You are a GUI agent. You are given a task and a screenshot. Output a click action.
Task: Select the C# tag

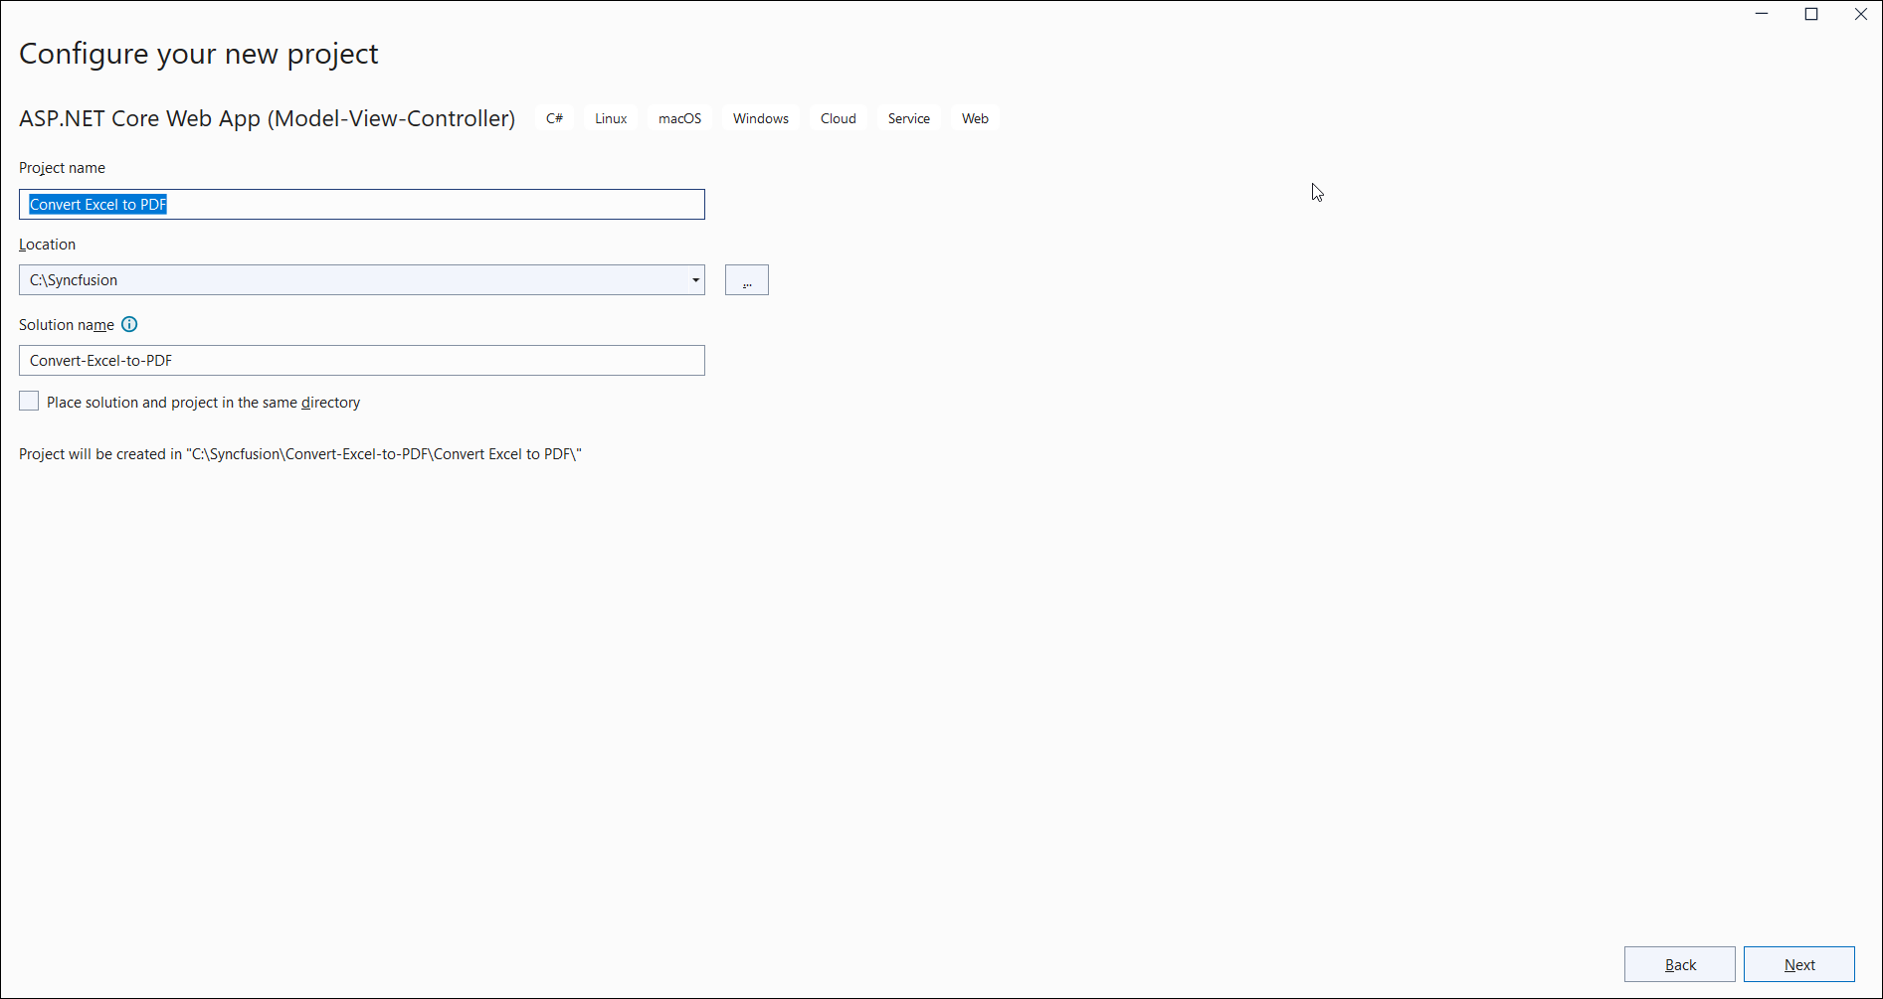click(554, 118)
